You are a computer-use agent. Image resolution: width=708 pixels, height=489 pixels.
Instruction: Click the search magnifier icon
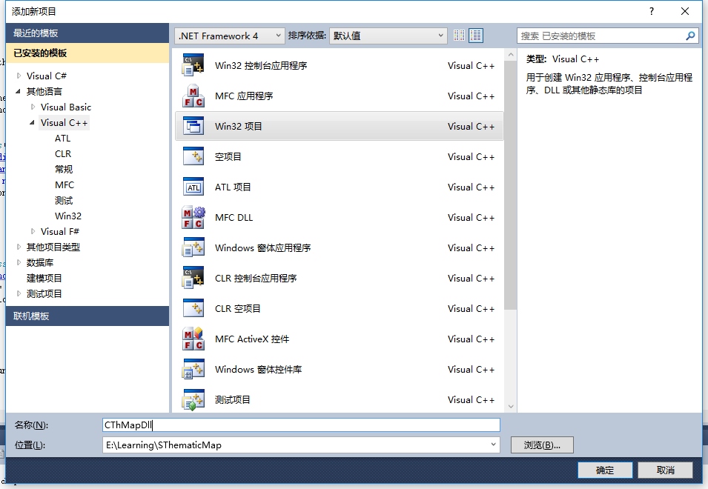coord(690,36)
